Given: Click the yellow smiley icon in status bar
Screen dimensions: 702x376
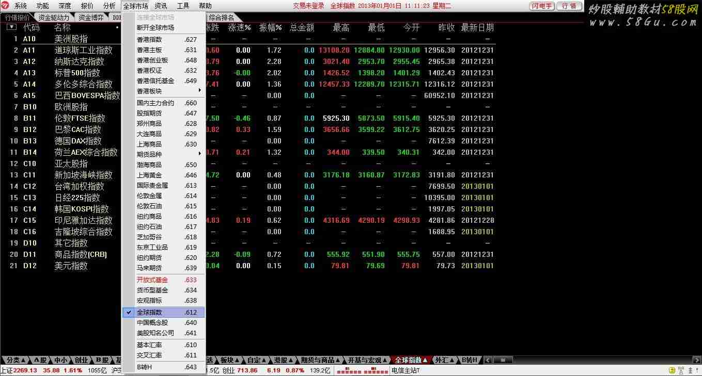Looking at the screenshot, I should pyautogui.click(x=672, y=370).
